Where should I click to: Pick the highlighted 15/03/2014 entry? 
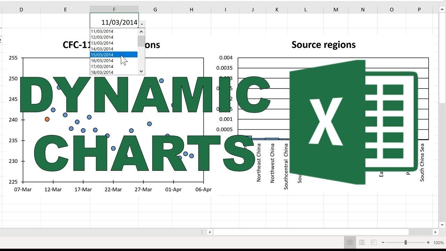(x=114, y=55)
